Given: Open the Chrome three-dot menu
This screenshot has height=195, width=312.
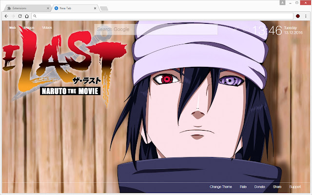Looking at the screenshot, I should click(x=306, y=16).
